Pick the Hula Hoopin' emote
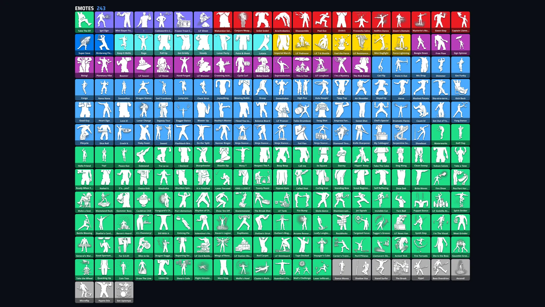The width and height of the screenshot is (545, 307). 322,90
